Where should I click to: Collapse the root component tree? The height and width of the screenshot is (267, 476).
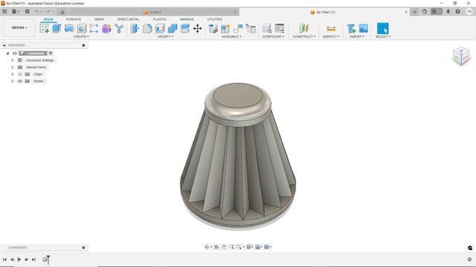[8, 53]
